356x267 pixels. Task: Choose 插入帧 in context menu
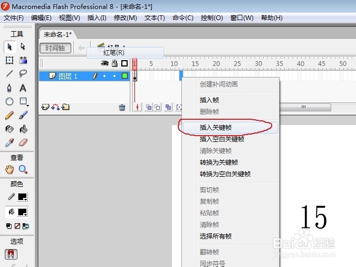[230, 100]
